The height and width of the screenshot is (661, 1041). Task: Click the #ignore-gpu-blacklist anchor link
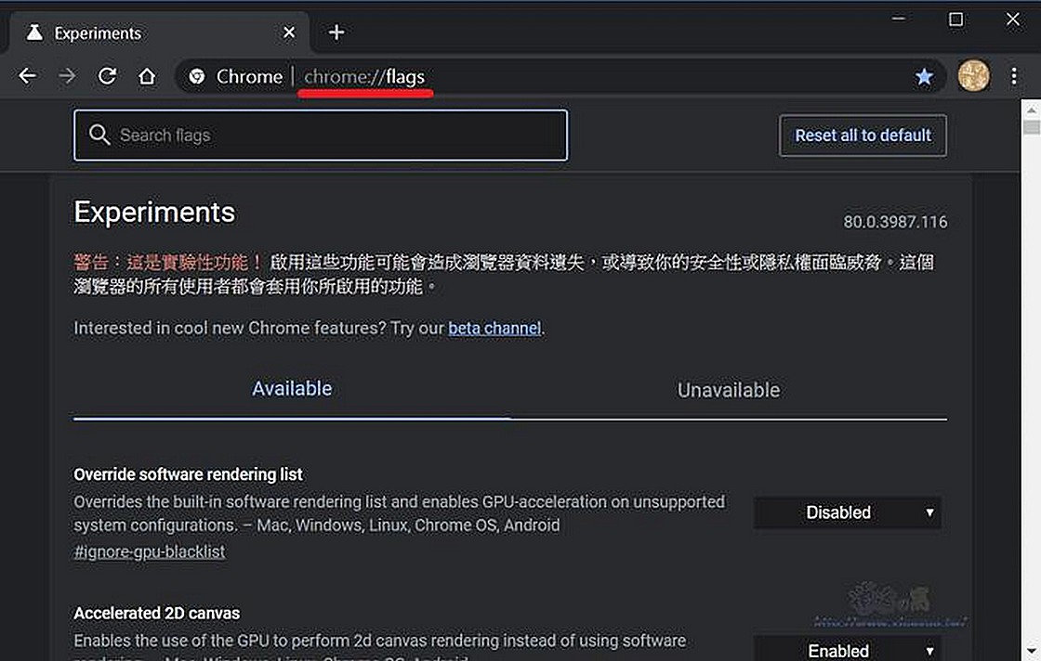pyautogui.click(x=150, y=551)
